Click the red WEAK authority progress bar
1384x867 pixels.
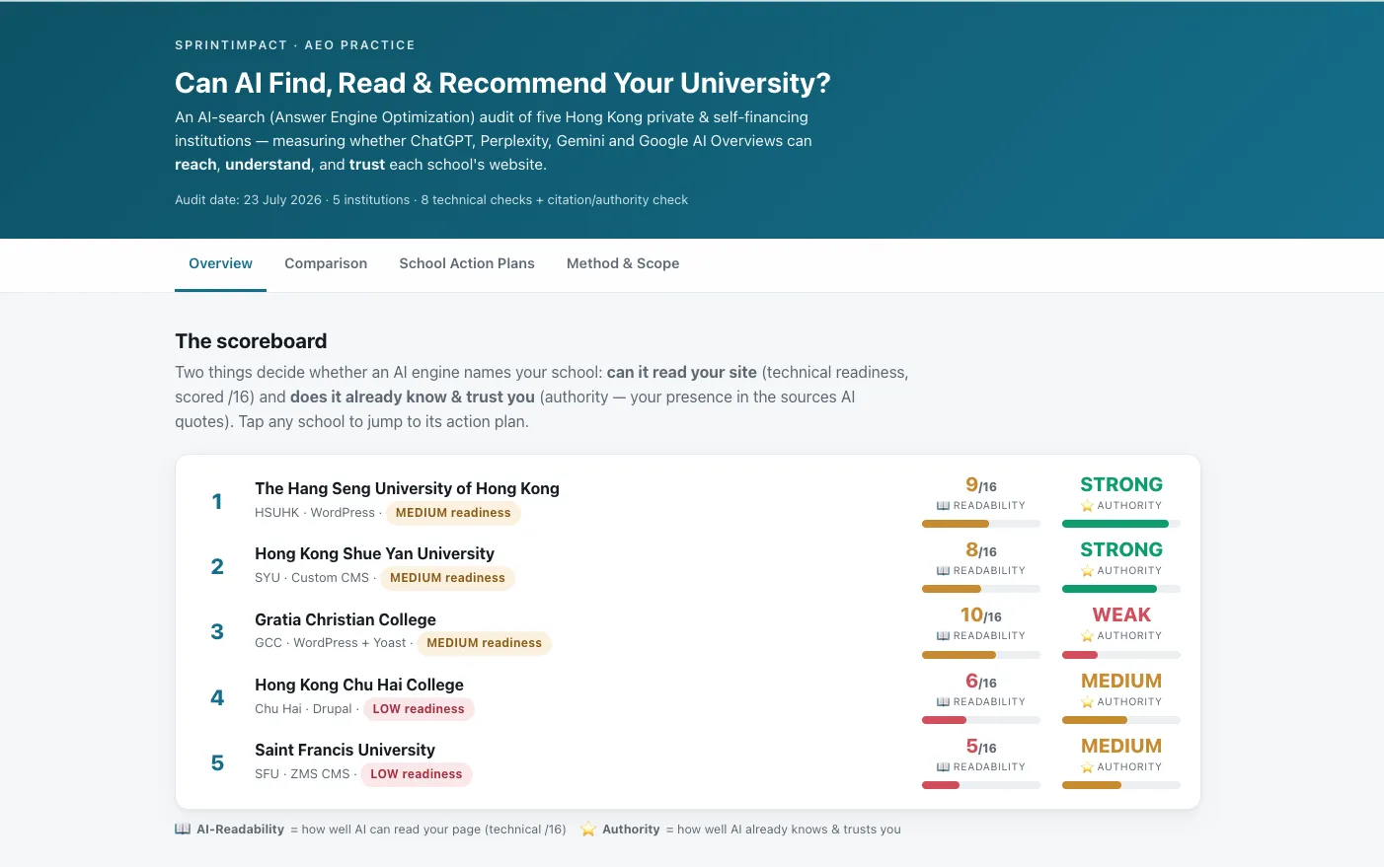pos(1121,655)
